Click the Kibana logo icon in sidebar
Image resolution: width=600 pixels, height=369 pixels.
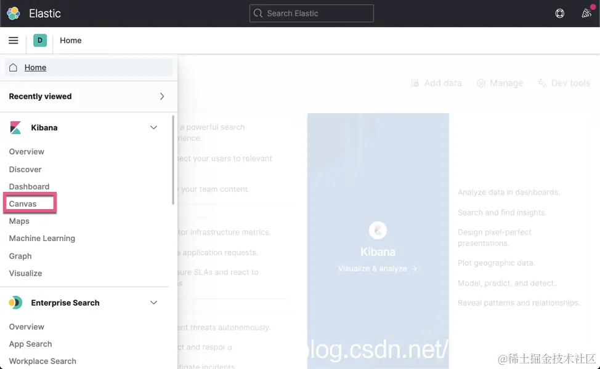click(15, 127)
